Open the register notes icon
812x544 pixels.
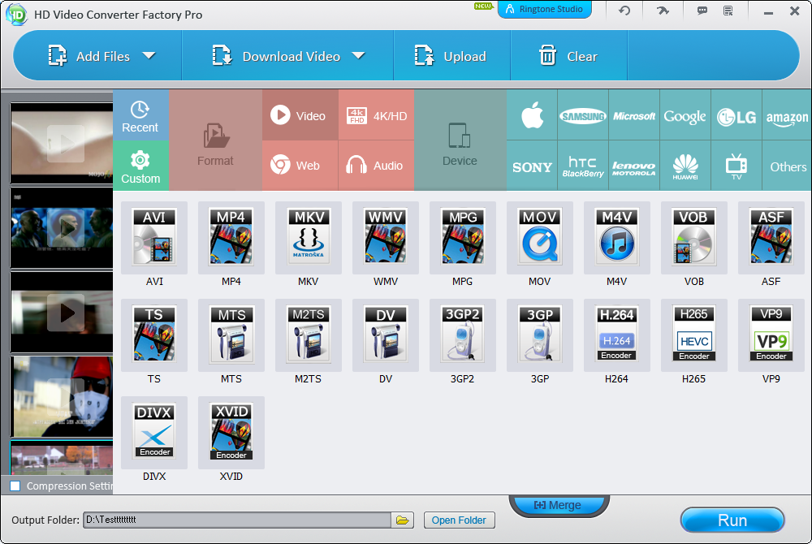point(728,11)
